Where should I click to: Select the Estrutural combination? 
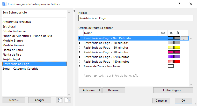tap(9, 27)
